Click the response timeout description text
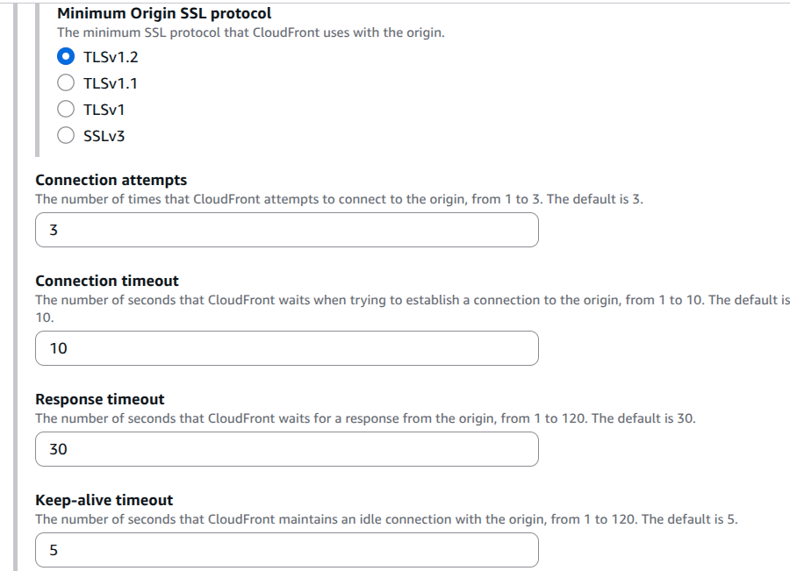The width and height of the screenshot is (790, 571). [365, 418]
